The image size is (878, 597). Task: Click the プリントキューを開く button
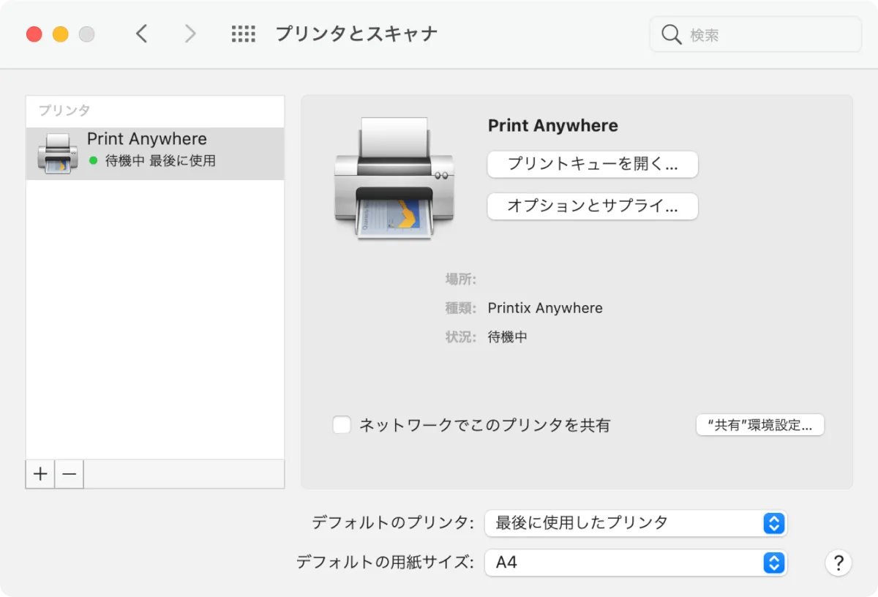(x=593, y=165)
